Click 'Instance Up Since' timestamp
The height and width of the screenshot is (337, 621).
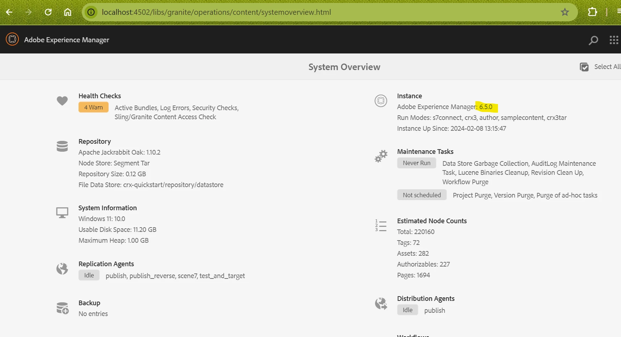(451, 129)
